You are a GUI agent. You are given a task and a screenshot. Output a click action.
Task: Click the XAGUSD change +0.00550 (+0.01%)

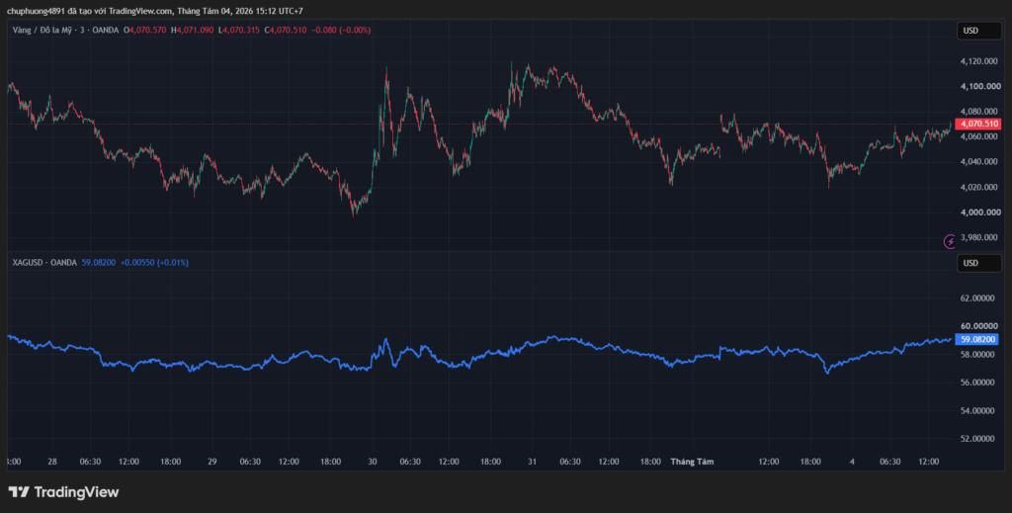tap(154, 263)
